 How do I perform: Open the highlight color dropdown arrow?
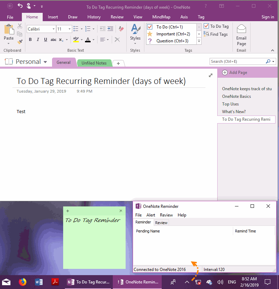(x=82, y=40)
